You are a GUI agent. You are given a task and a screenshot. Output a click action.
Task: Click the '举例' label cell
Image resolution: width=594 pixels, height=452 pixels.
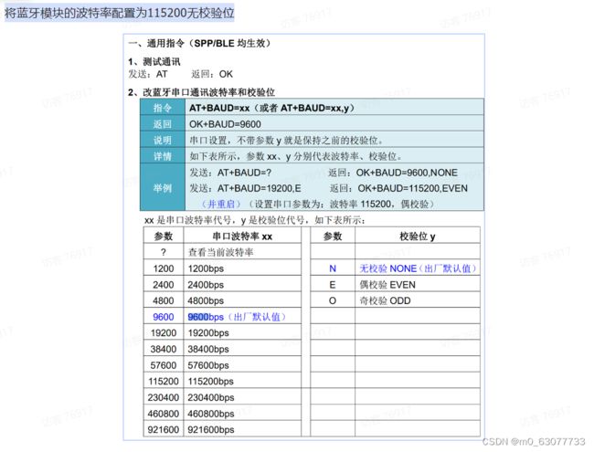click(x=163, y=187)
